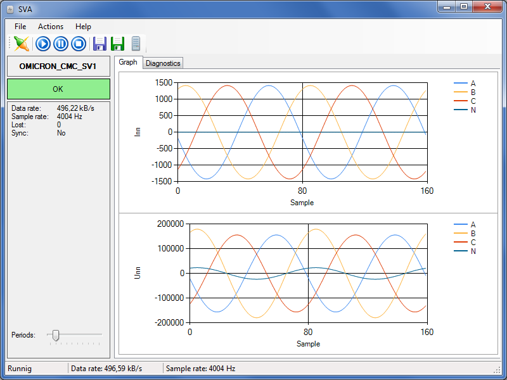507x380 pixels.
Task: Click the 200000 y-axis value in the Unn chart
Action: point(170,224)
